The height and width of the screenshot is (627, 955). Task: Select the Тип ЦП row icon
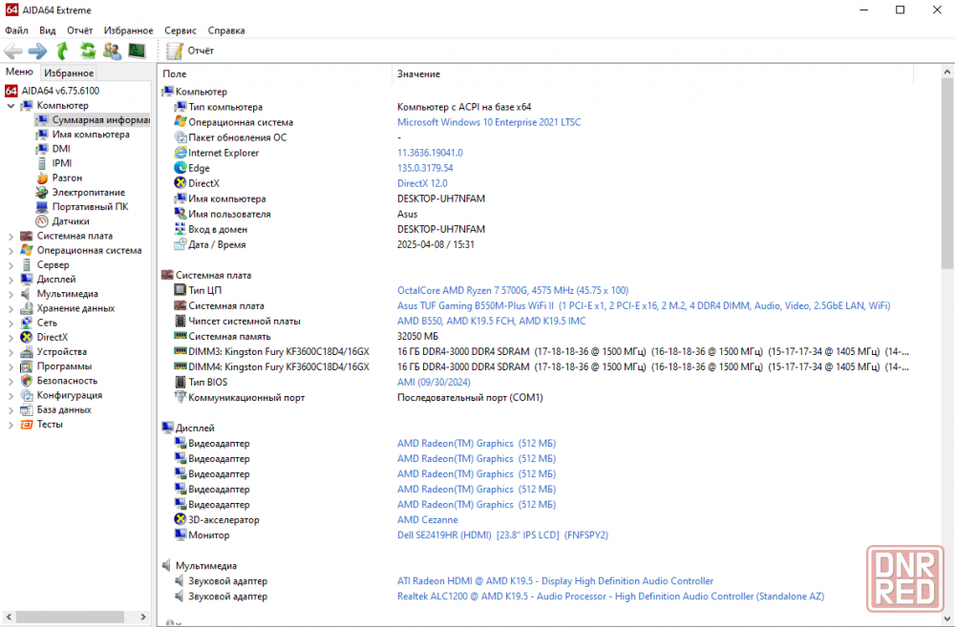tap(180, 290)
